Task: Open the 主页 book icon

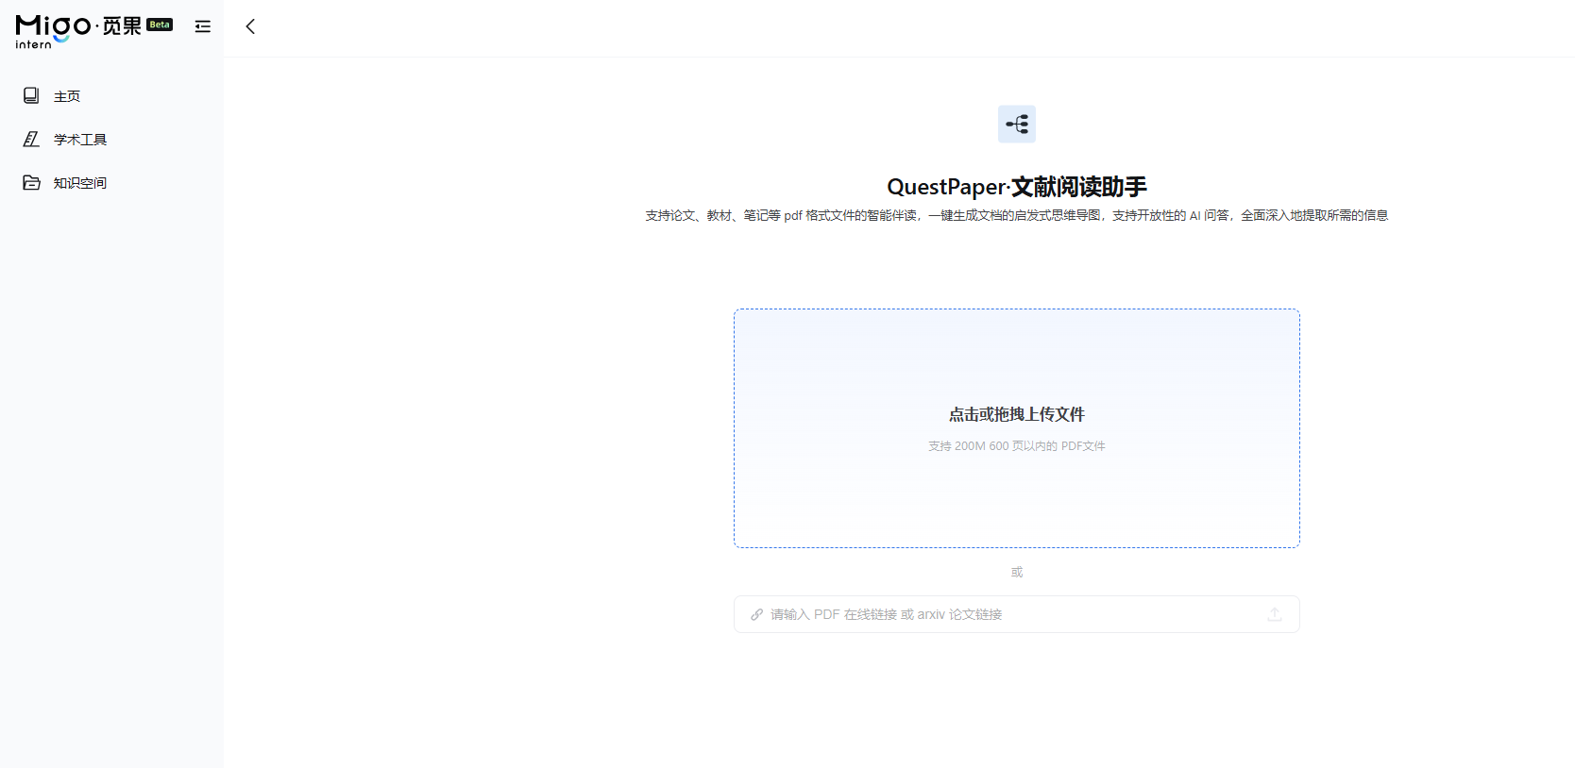Action: click(31, 95)
